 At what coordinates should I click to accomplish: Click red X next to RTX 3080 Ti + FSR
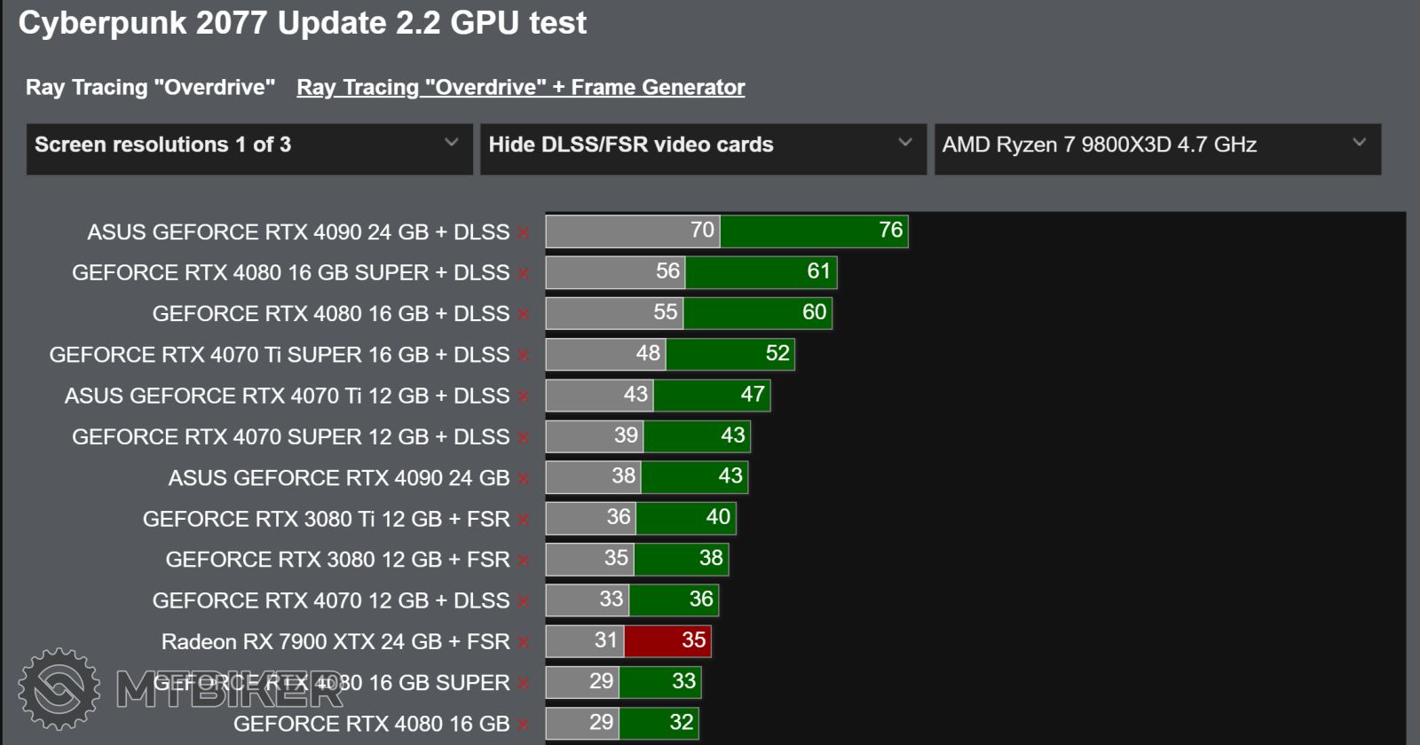524,521
